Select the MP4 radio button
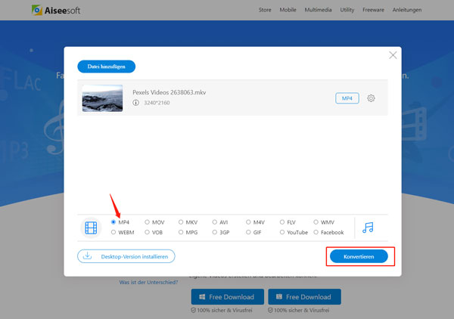The image size is (454, 319). (x=113, y=222)
